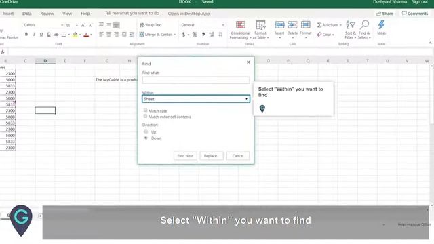Enable the Match case checkbox
434x244 pixels.
click(145, 110)
